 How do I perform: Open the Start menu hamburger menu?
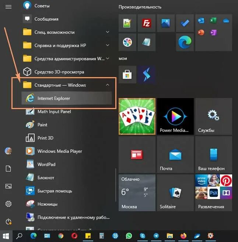[x=8, y=7]
